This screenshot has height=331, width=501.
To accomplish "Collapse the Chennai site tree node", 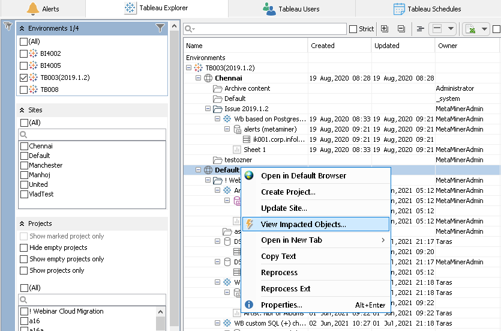I will [199, 78].
